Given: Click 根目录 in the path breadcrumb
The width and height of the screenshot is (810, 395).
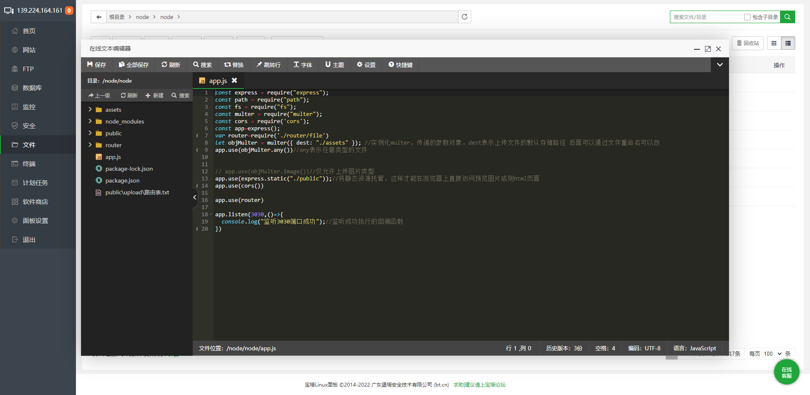Looking at the screenshot, I should pos(117,17).
